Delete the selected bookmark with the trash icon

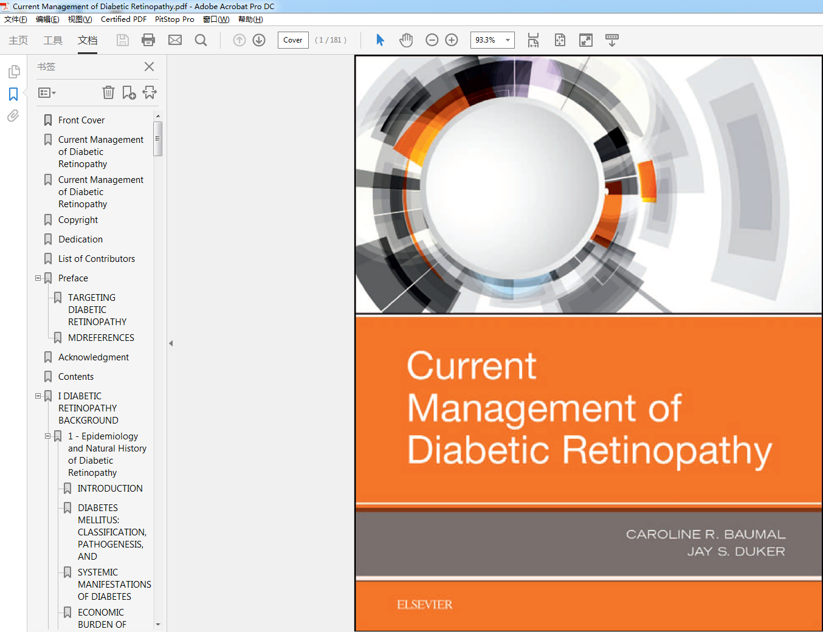(108, 92)
